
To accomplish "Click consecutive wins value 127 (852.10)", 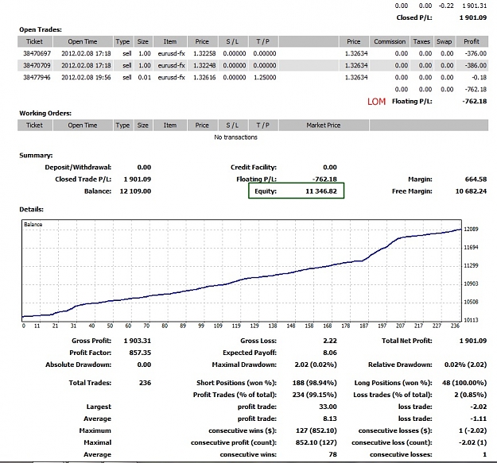I will point(316,430).
